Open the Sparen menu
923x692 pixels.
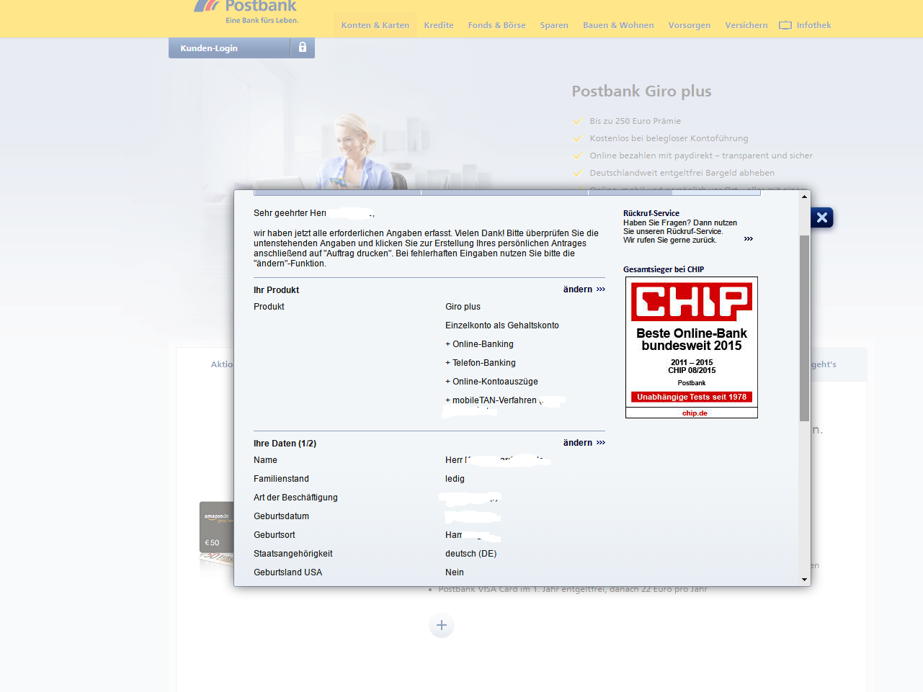tap(554, 25)
